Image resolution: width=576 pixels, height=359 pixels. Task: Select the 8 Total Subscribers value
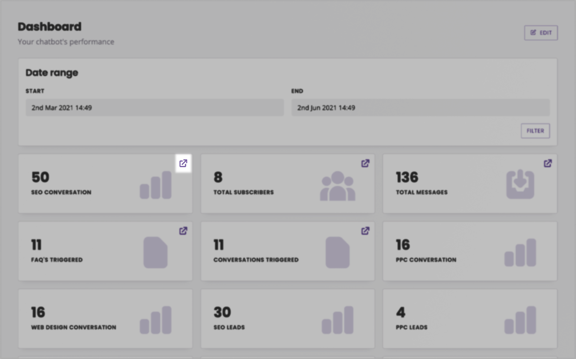[218, 177]
